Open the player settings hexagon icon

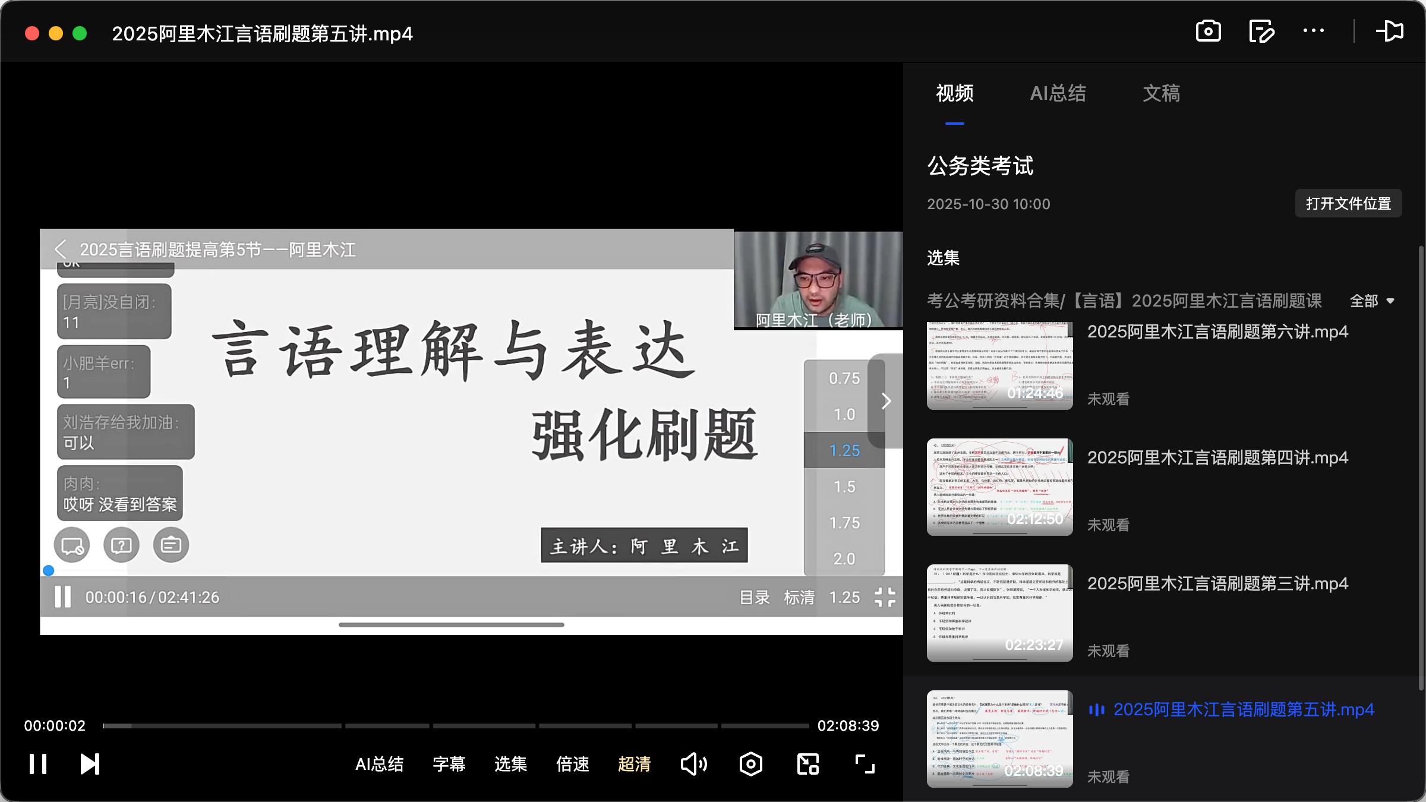tap(750, 763)
